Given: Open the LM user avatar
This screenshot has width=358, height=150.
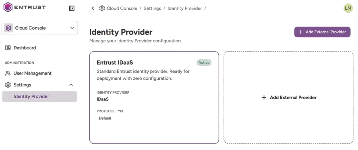Looking at the screenshot, I should 348,8.
